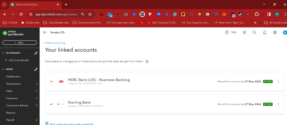Open the Chrome three-dot menu
The image size is (287, 125).
coord(285,14)
